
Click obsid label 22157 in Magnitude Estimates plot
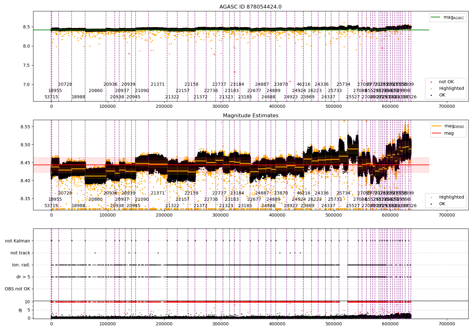183,200
